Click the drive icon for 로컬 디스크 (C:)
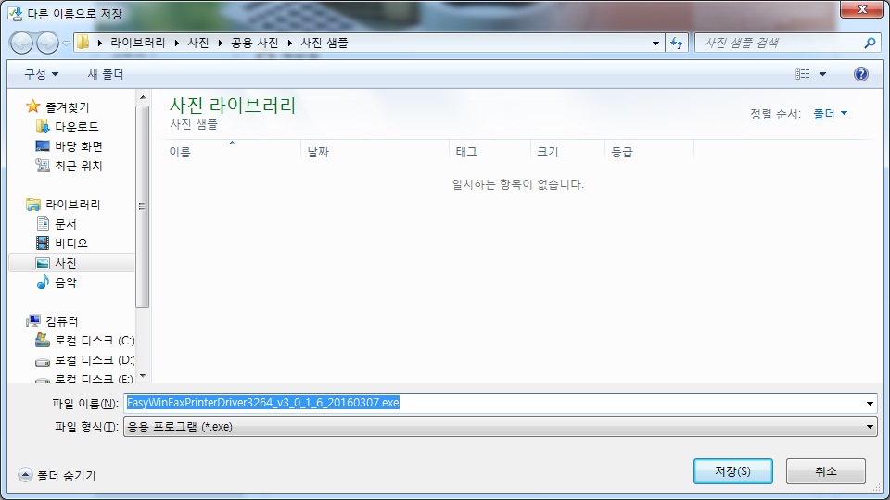Viewport: 890px width, 500px height. click(x=43, y=340)
